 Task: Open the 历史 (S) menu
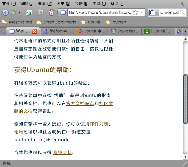pos(63,4)
